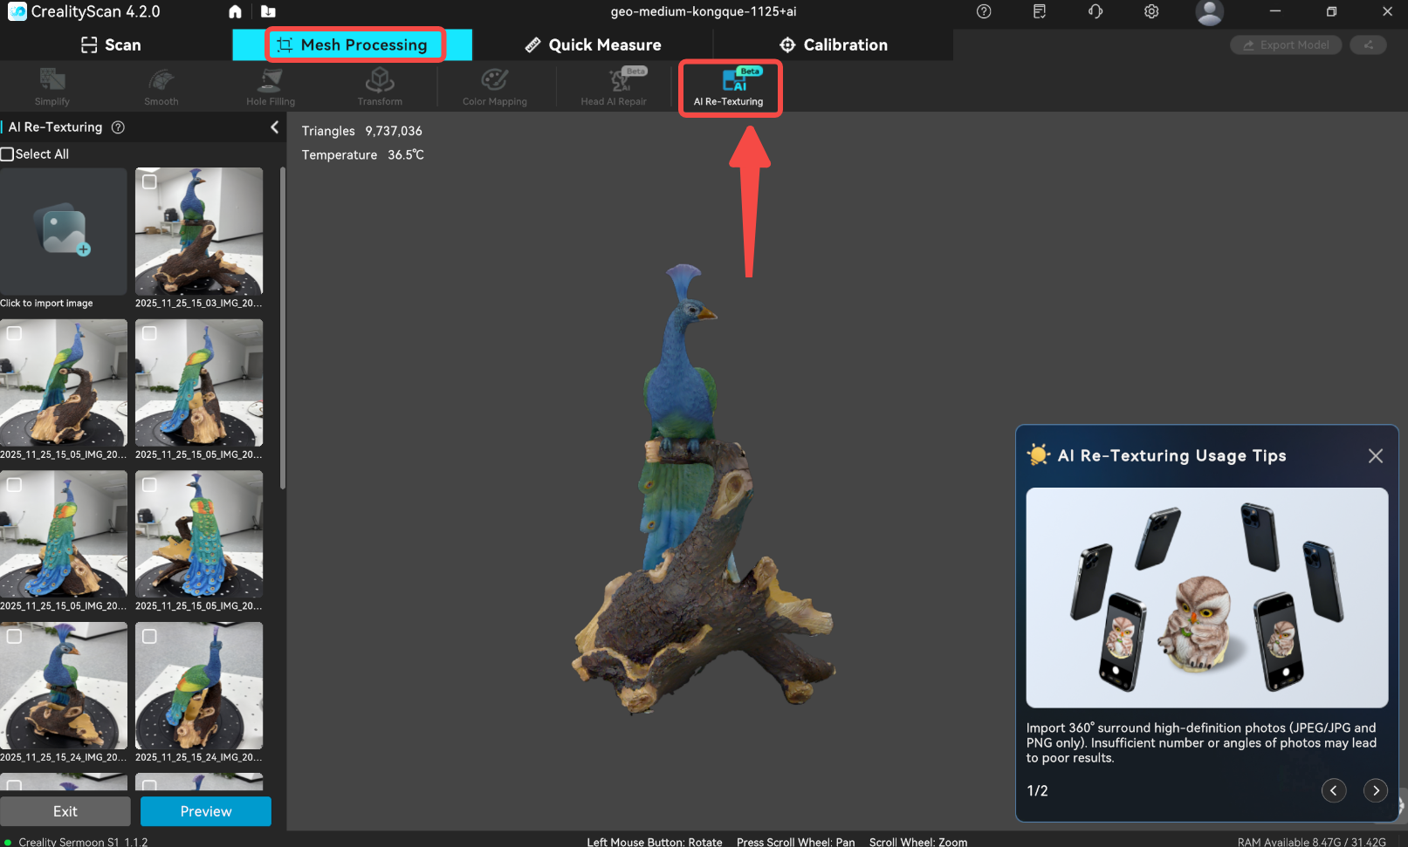
Task: Click the Exit button
Action: pyautogui.click(x=65, y=811)
